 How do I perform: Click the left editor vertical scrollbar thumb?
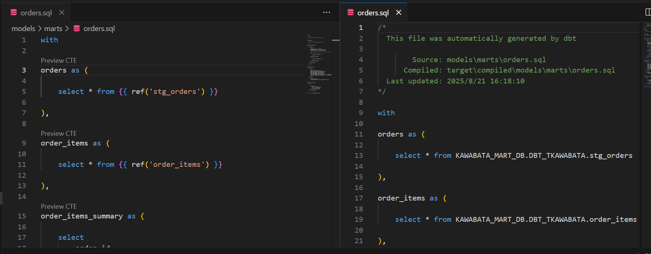click(336, 40)
